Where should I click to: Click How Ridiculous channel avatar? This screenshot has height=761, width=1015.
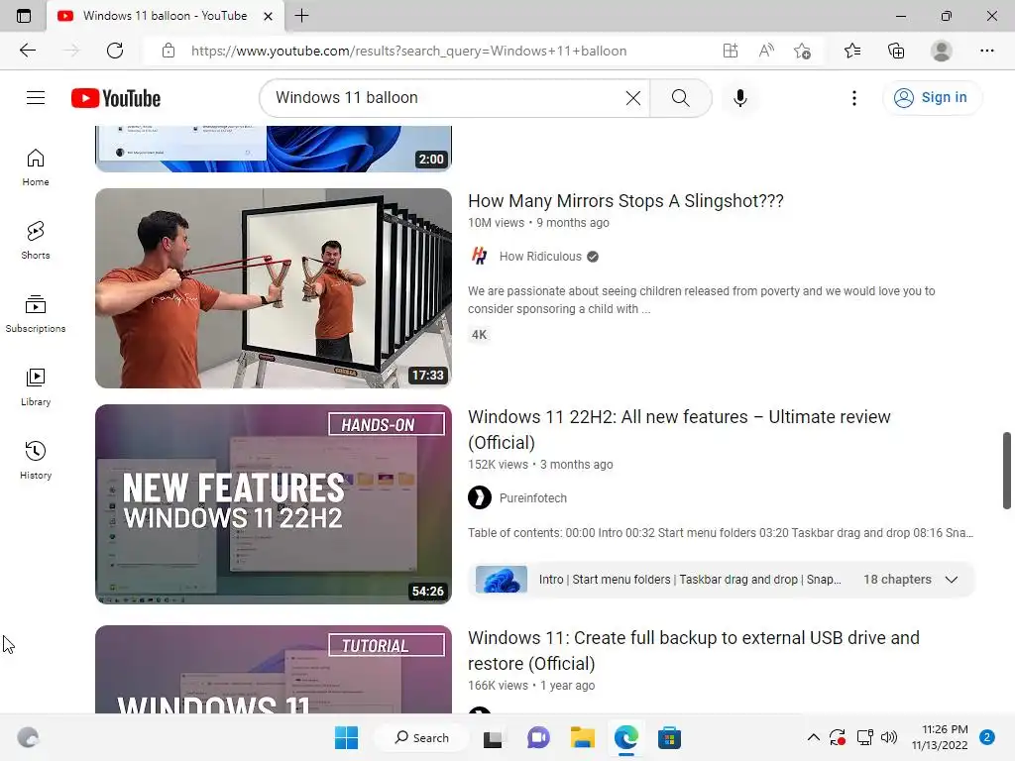pos(479,257)
